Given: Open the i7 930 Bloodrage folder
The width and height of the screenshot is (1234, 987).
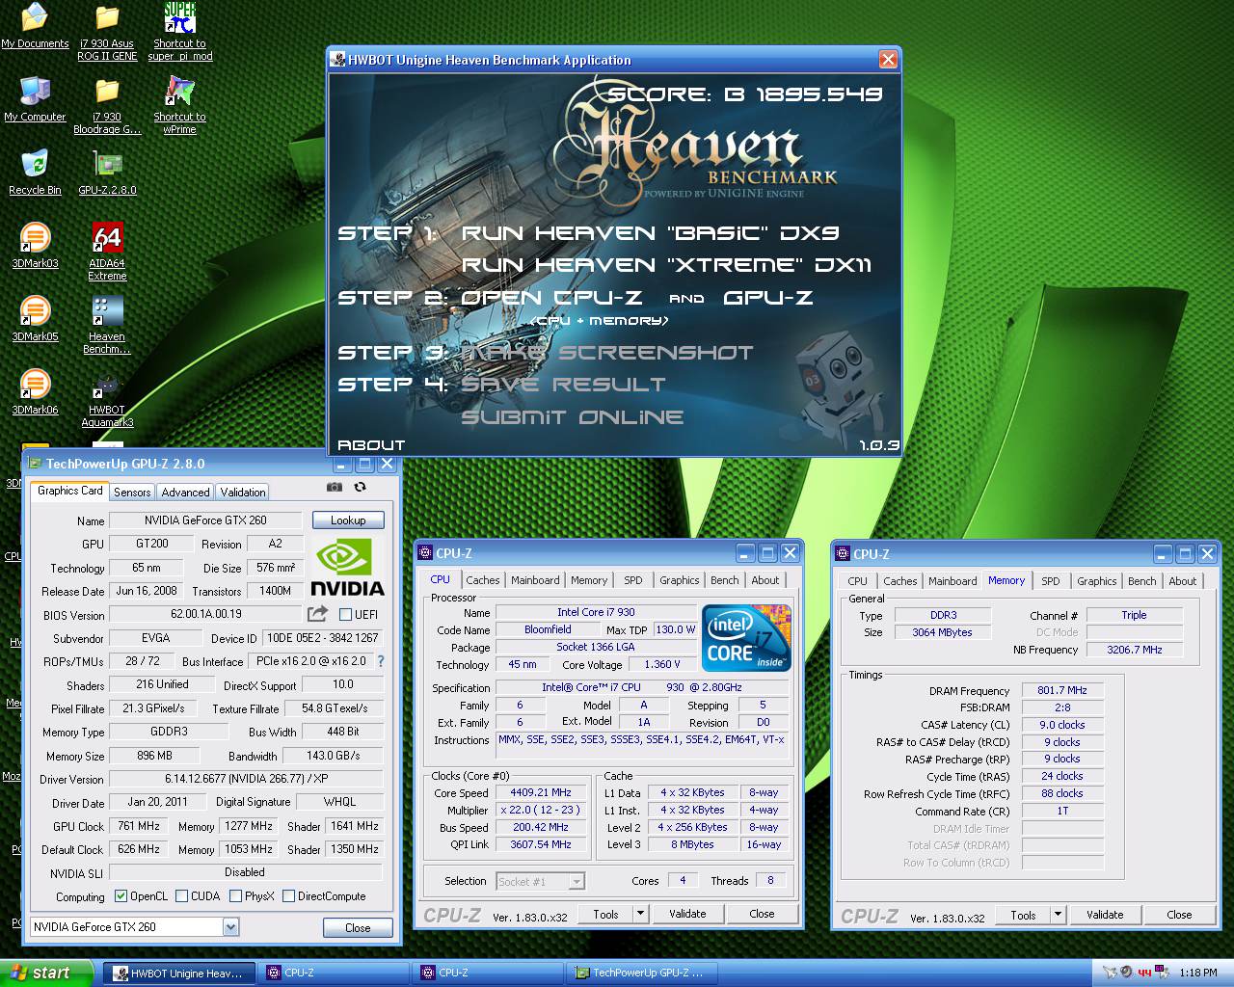Looking at the screenshot, I should (x=107, y=106).
